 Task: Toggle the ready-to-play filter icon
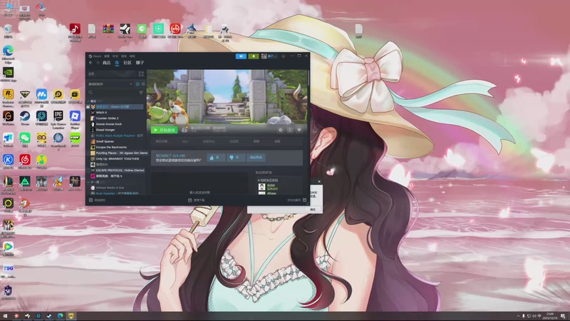[x=143, y=84]
